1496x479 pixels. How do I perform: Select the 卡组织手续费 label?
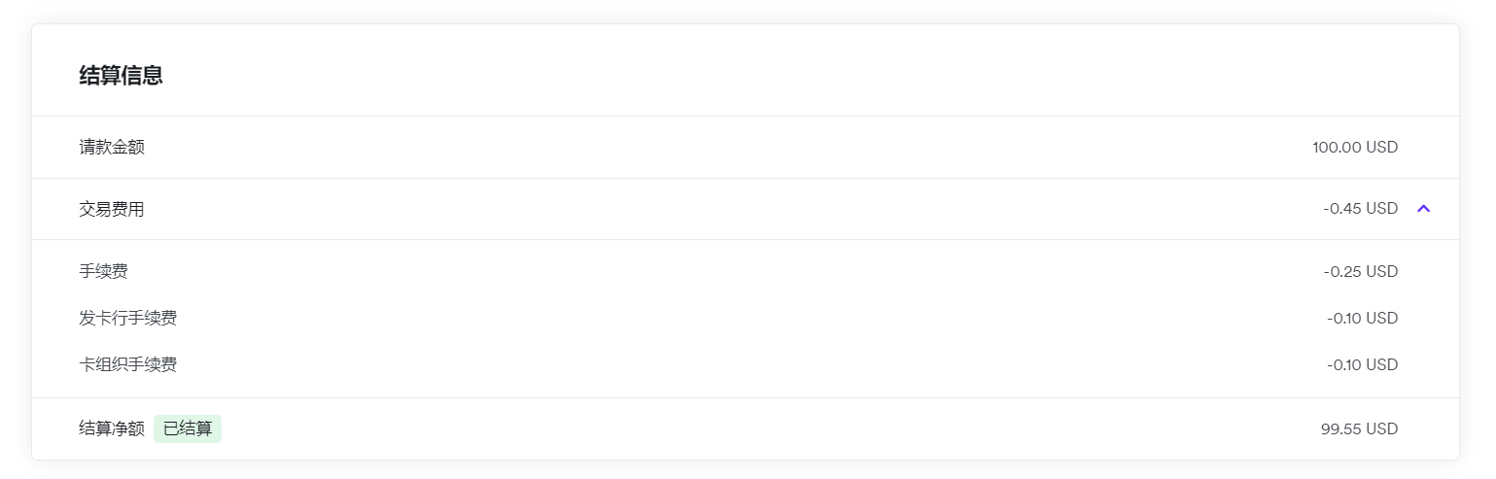tap(127, 364)
